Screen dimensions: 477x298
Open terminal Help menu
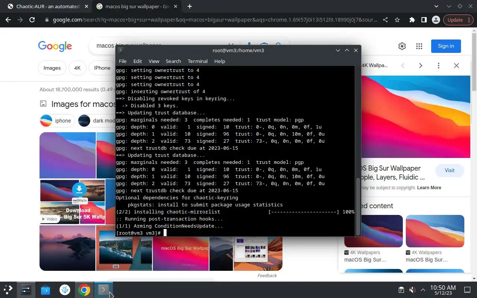click(219, 61)
